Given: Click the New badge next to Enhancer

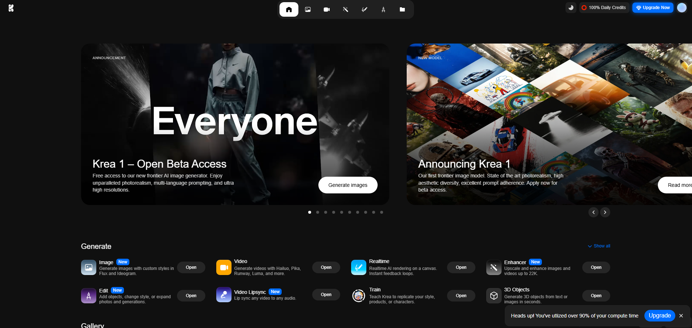Looking at the screenshot, I should (535, 262).
